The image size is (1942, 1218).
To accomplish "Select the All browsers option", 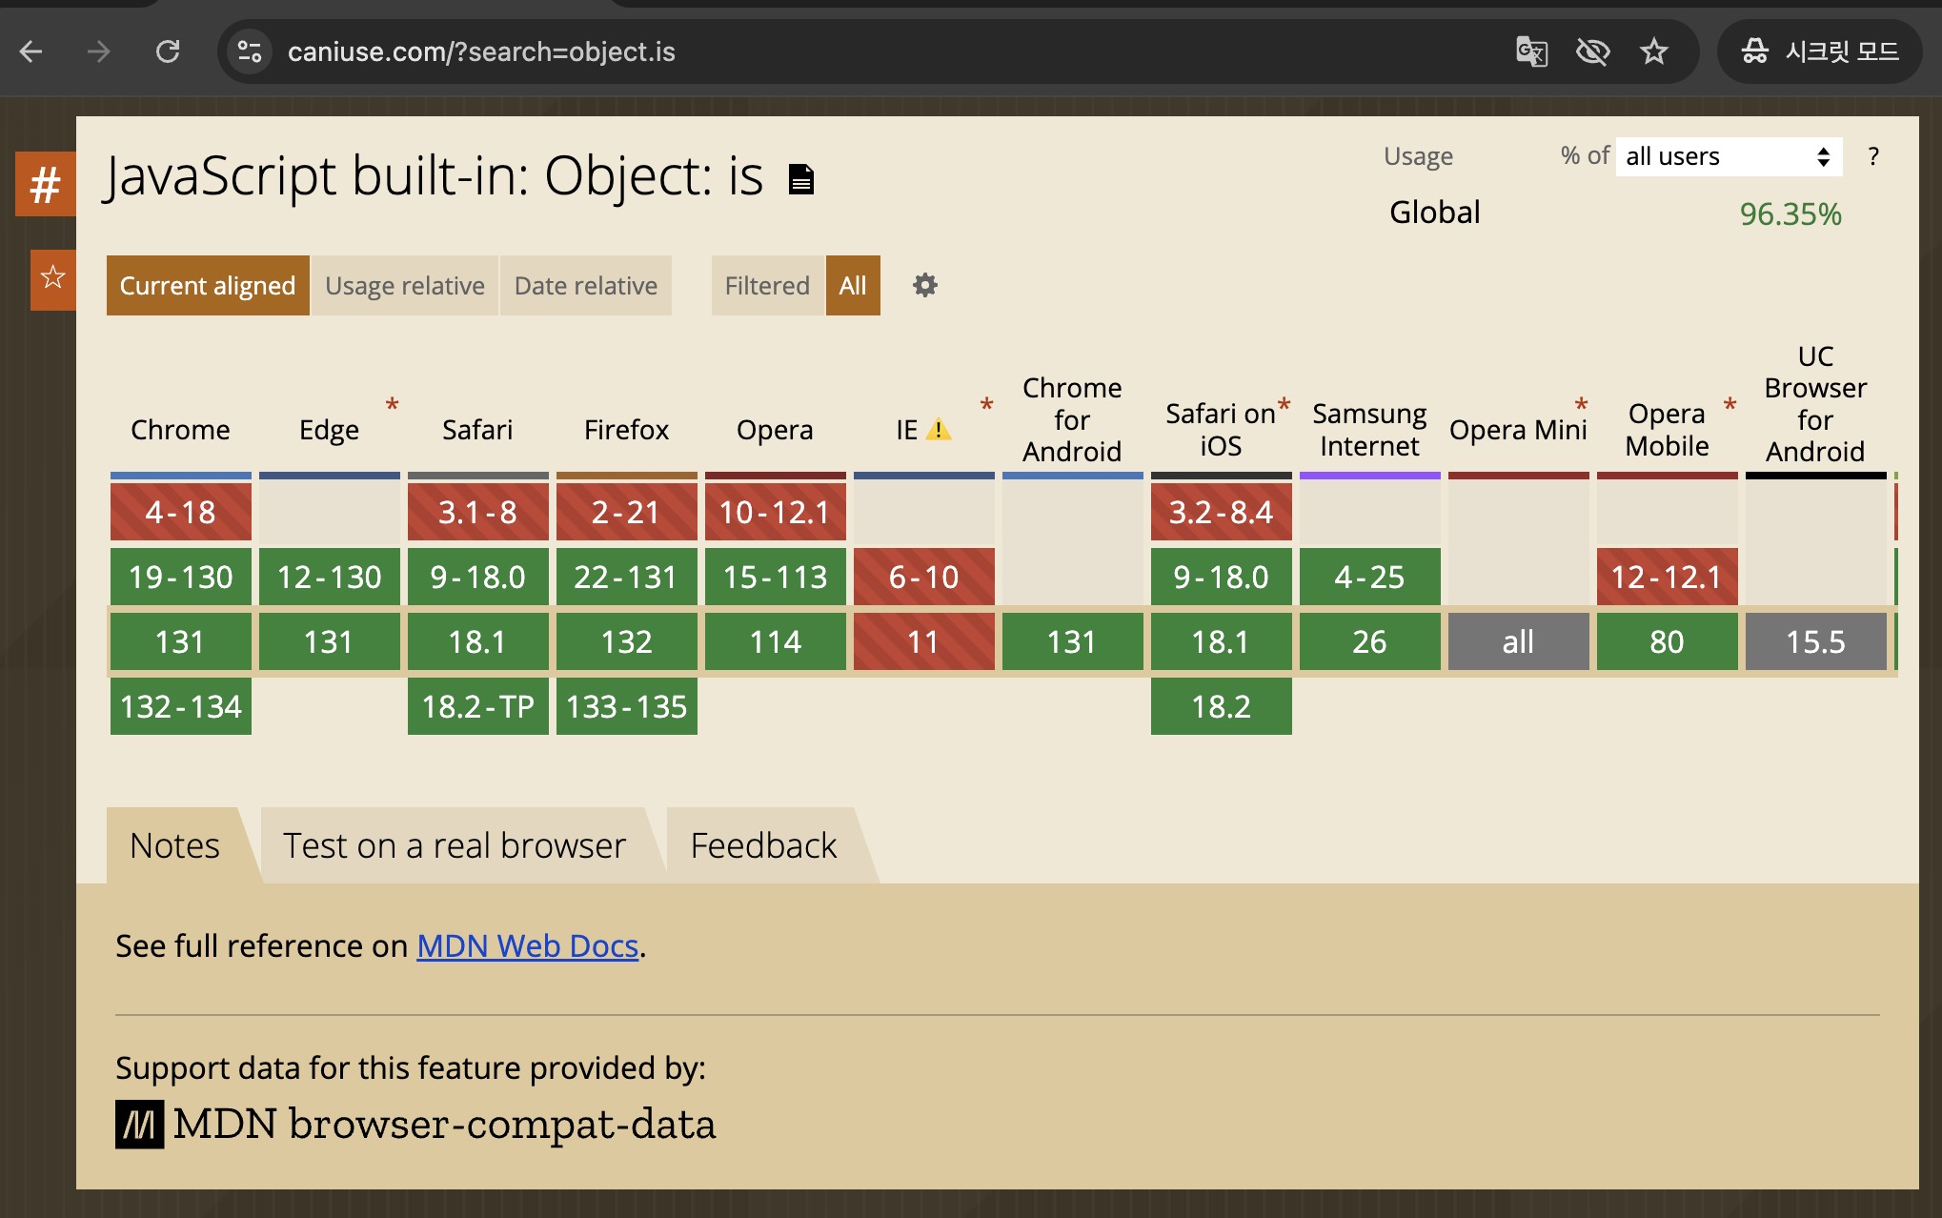I will click(853, 285).
